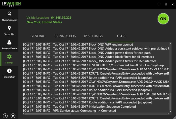Open the Quick Connect magnifier icon
The height and width of the screenshot is (119, 176).
coord(9,14)
